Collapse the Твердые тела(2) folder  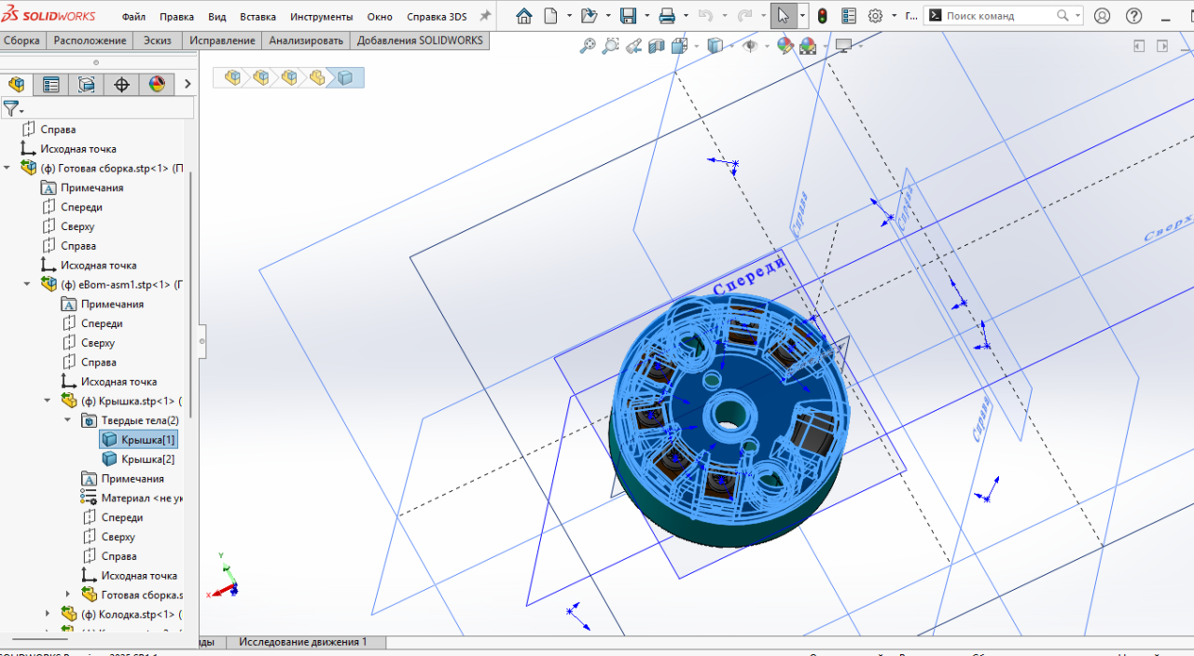68,420
